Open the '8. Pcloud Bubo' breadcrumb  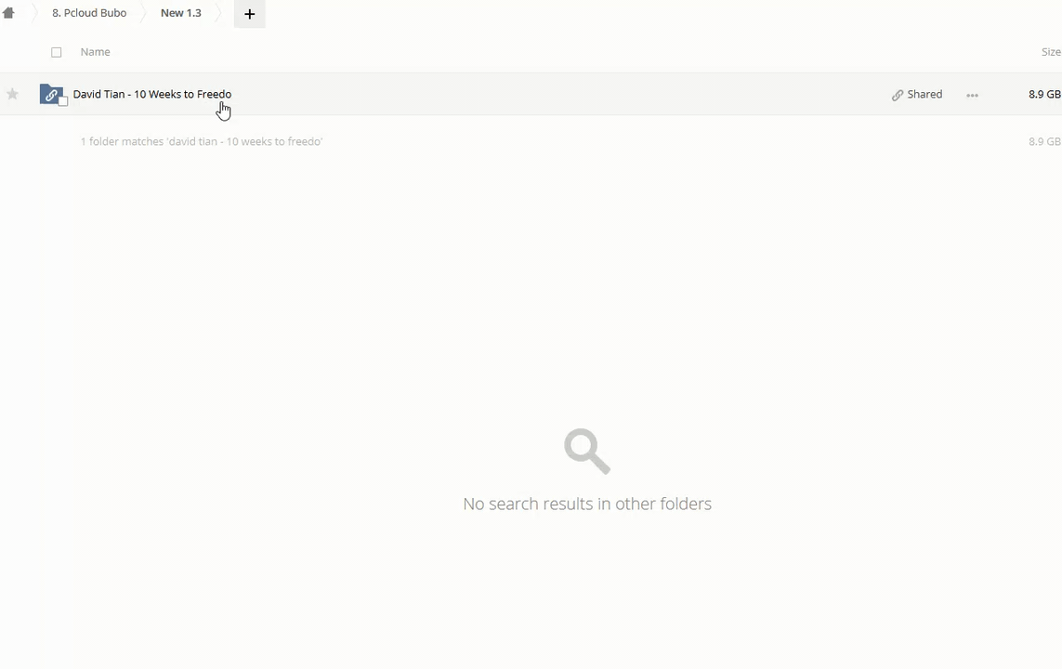tap(89, 13)
